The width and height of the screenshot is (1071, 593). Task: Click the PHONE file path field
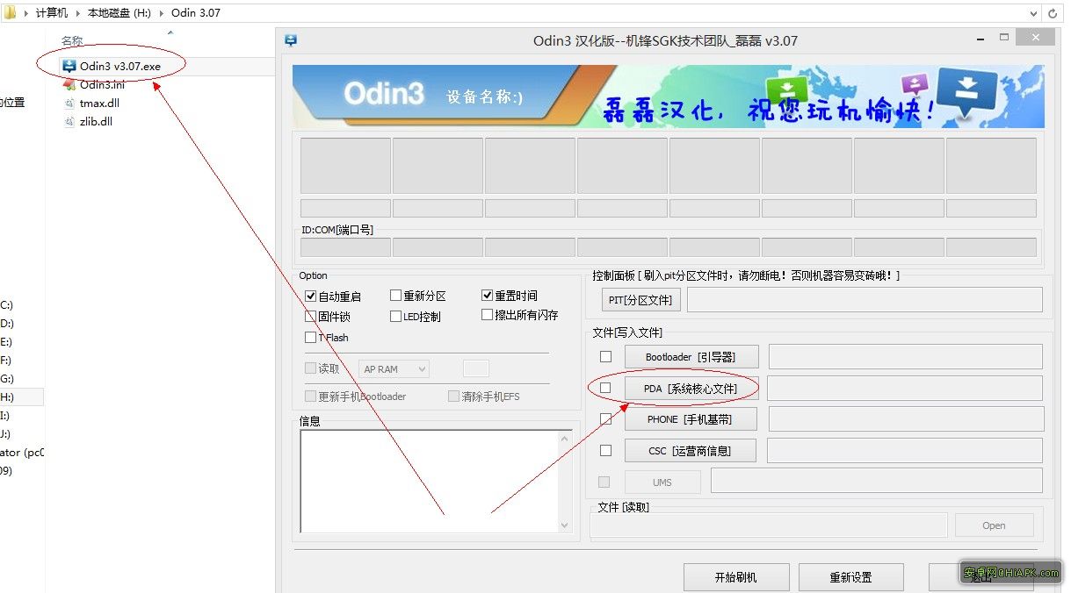pos(906,419)
